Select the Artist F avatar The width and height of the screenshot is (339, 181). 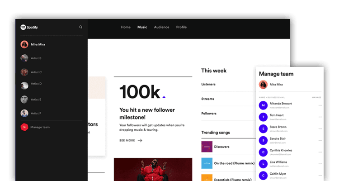pos(24,113)
